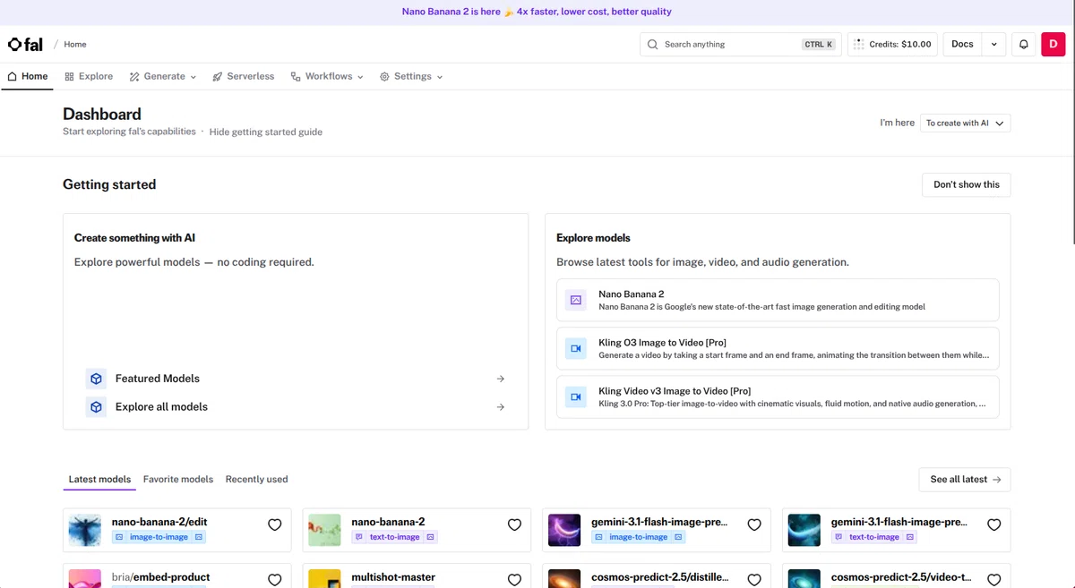
Task: Click the Credits: $10.00 button
Action: (892, 44)
